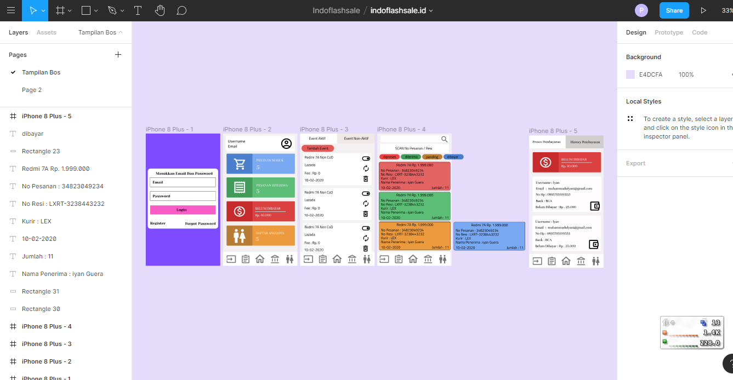Switch to the Prototype tab
Viewport: 733px width, 380px height.
[668, 32]
